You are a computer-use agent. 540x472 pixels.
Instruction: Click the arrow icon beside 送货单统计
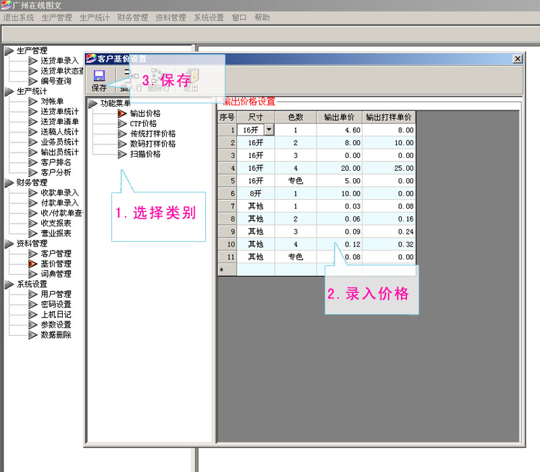coord(33,111)
